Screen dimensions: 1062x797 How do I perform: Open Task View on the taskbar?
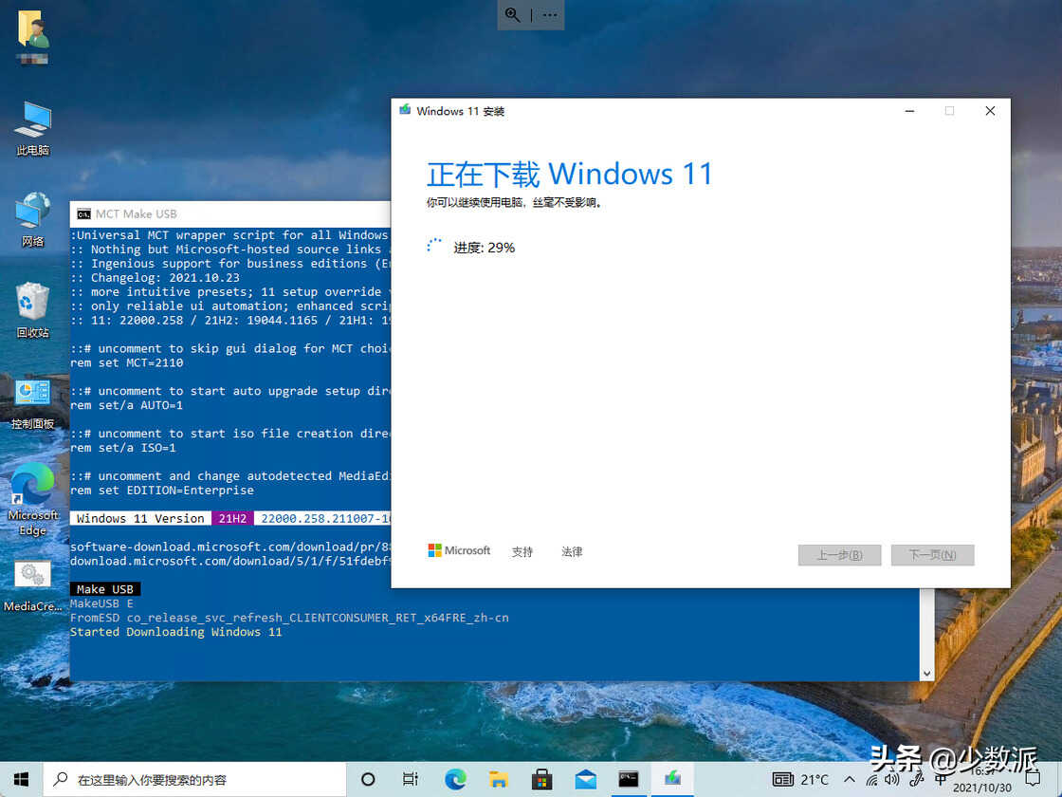pos(410,779)
